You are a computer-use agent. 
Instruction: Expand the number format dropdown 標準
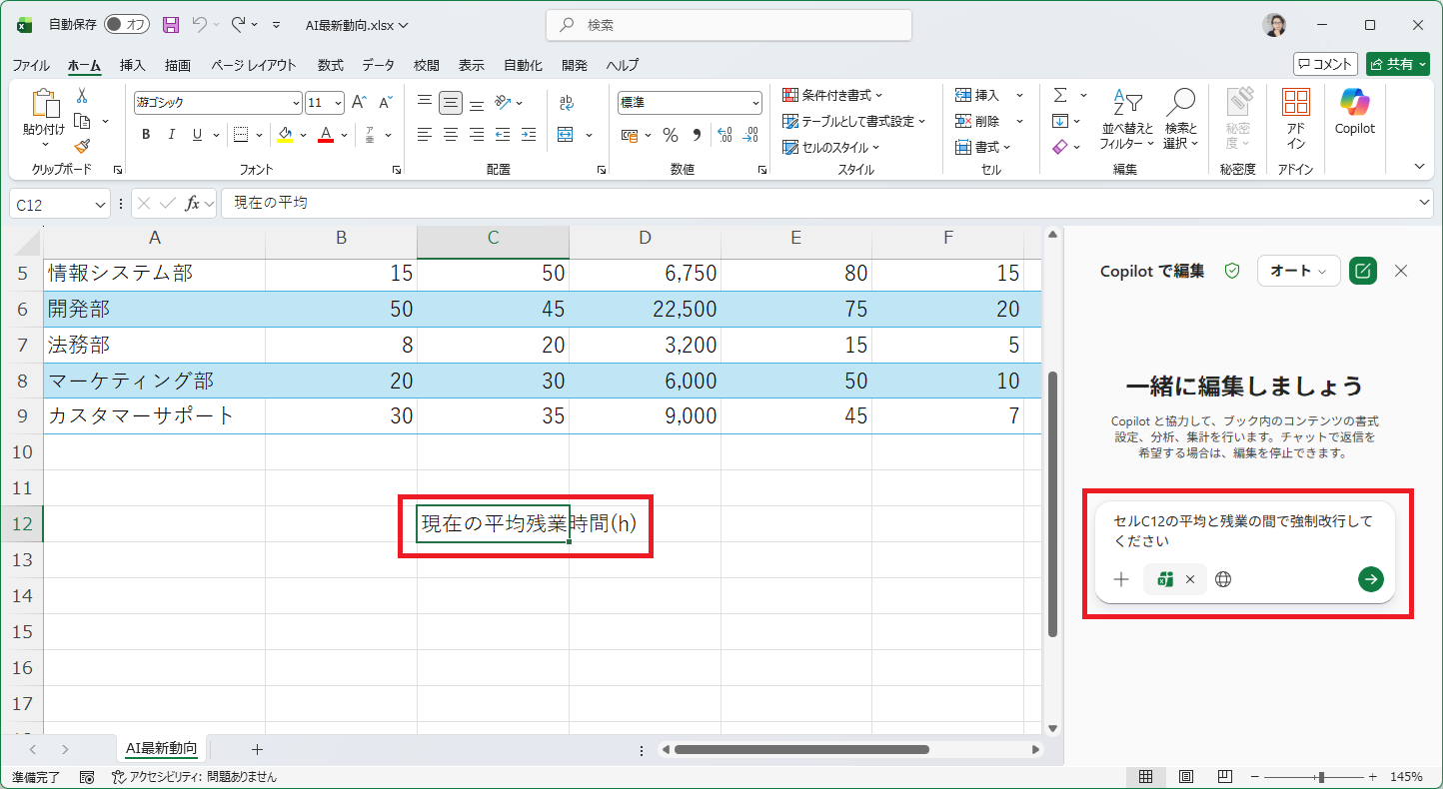(x=755, y=103)
